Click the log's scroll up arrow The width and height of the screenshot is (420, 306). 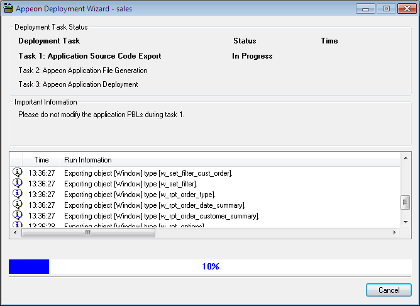click(x=406, y=158)
